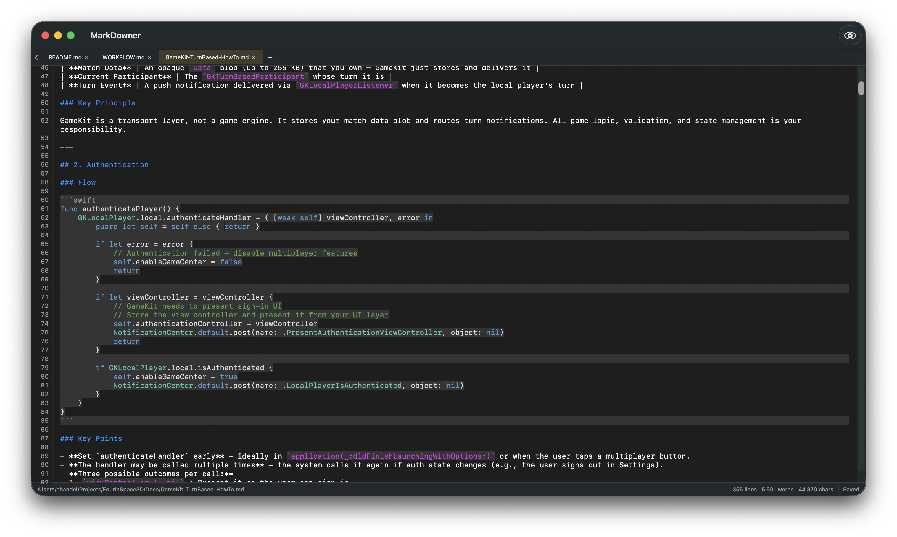Open the README.md tab
The height and width of the screenshot is (537, 897).
pyautogui.click(x=65, y=57)
